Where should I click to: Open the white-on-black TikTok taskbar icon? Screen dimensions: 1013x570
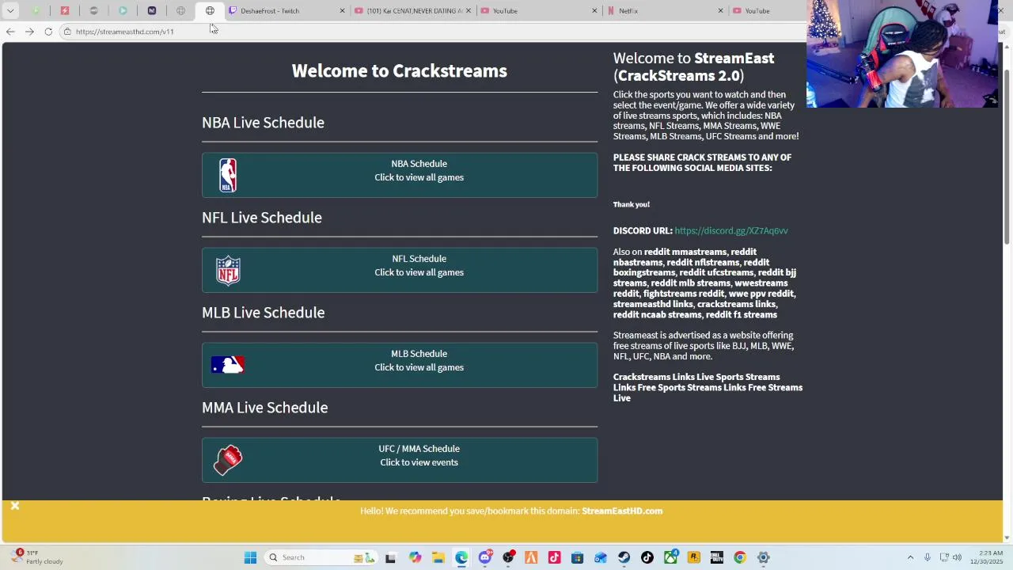click(647, 557)
